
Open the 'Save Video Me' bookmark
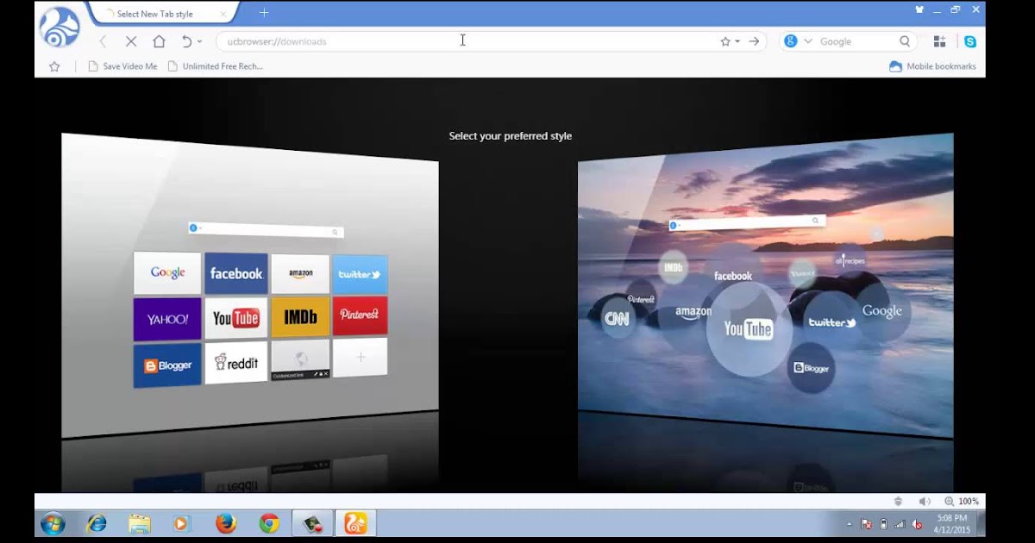point(123,66)
